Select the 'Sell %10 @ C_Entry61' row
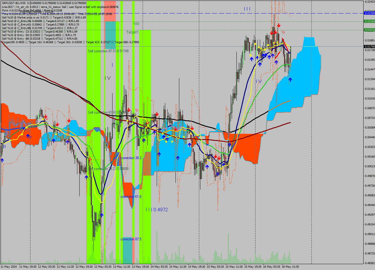 tap(40, 25)
